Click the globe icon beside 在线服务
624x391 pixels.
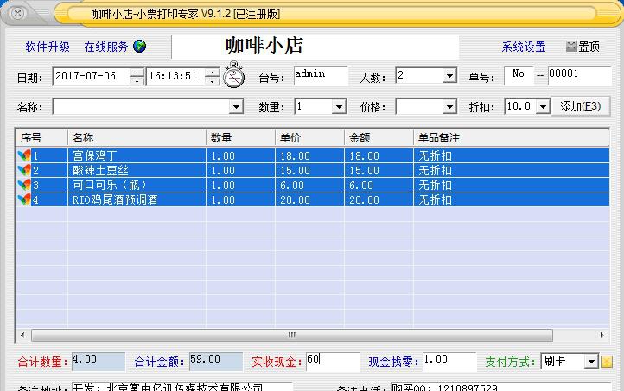(x=140, y=47)
